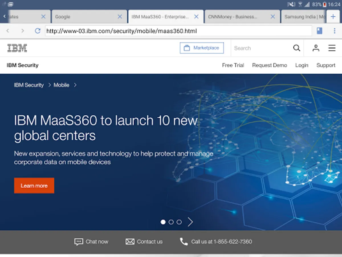The width and height of the screenshot is (342, 257).
Task: Open the Request Demo link
Action: coord(270,65)
